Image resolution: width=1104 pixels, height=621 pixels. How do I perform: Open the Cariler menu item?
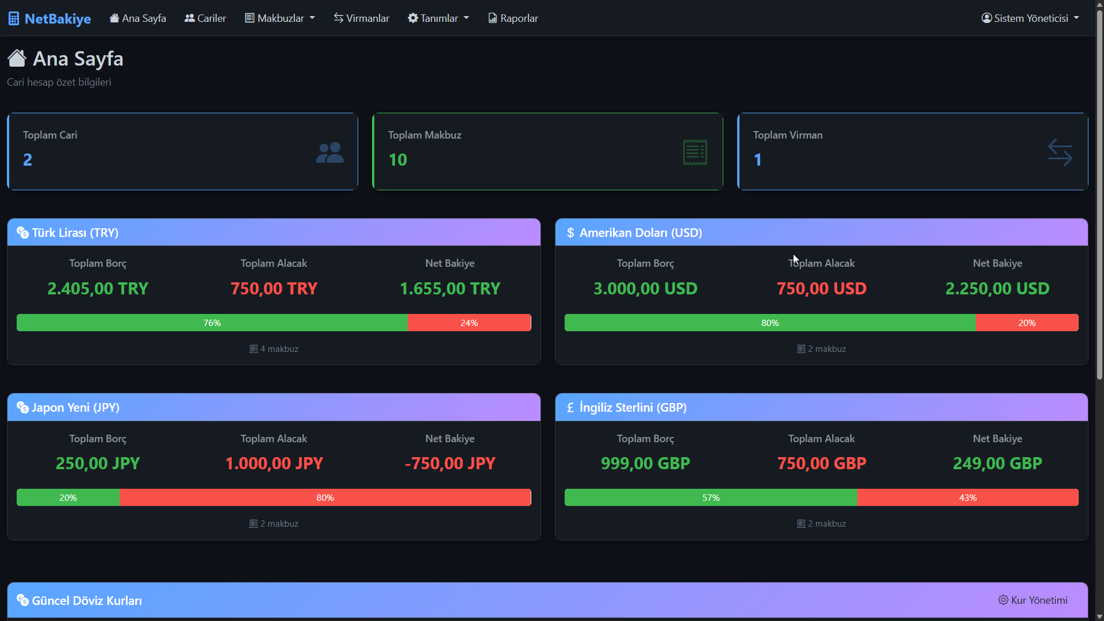pos(205,18)
